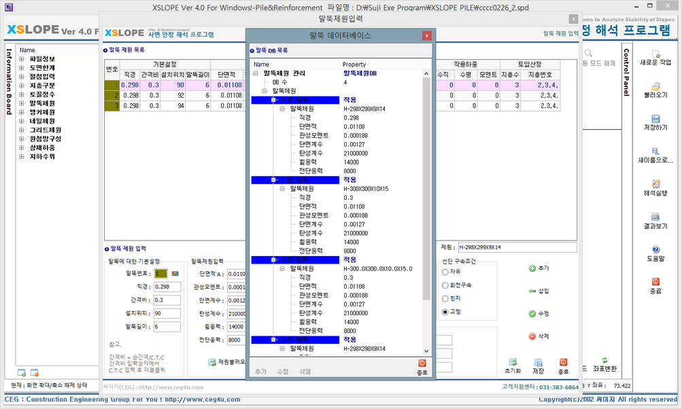This screenshot has height=409, width=682.
Task: Open a file with the 불러오기 icon
Action: click(655, 86)
